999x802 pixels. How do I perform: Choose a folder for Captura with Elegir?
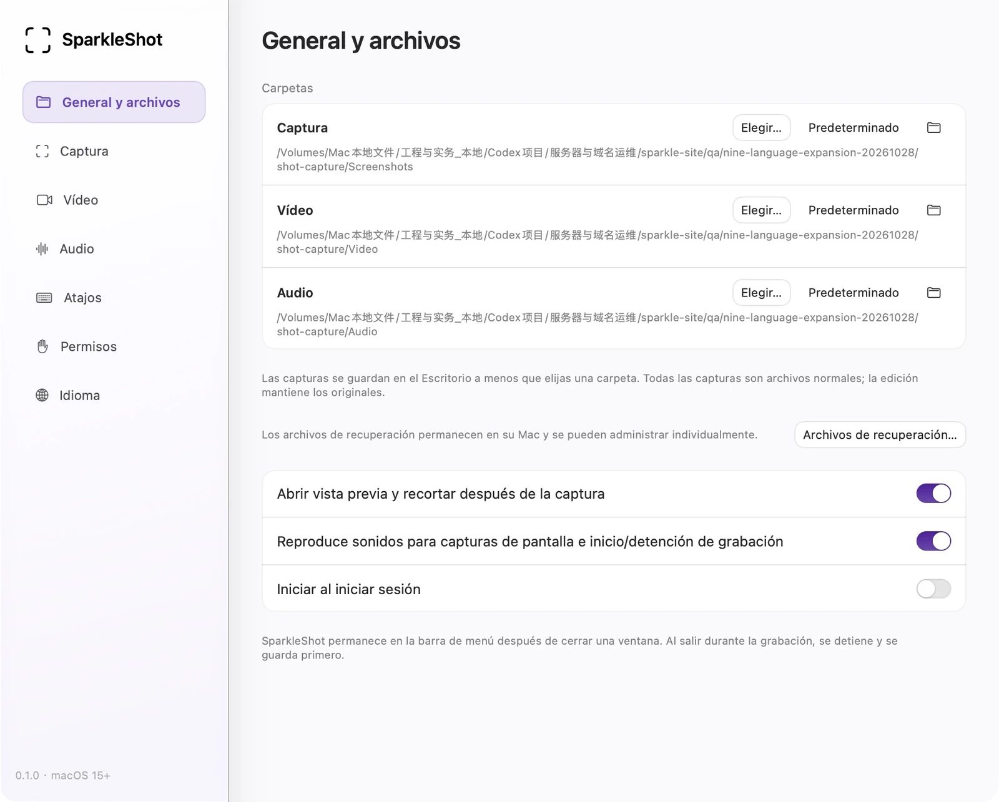tap(761, 128)
